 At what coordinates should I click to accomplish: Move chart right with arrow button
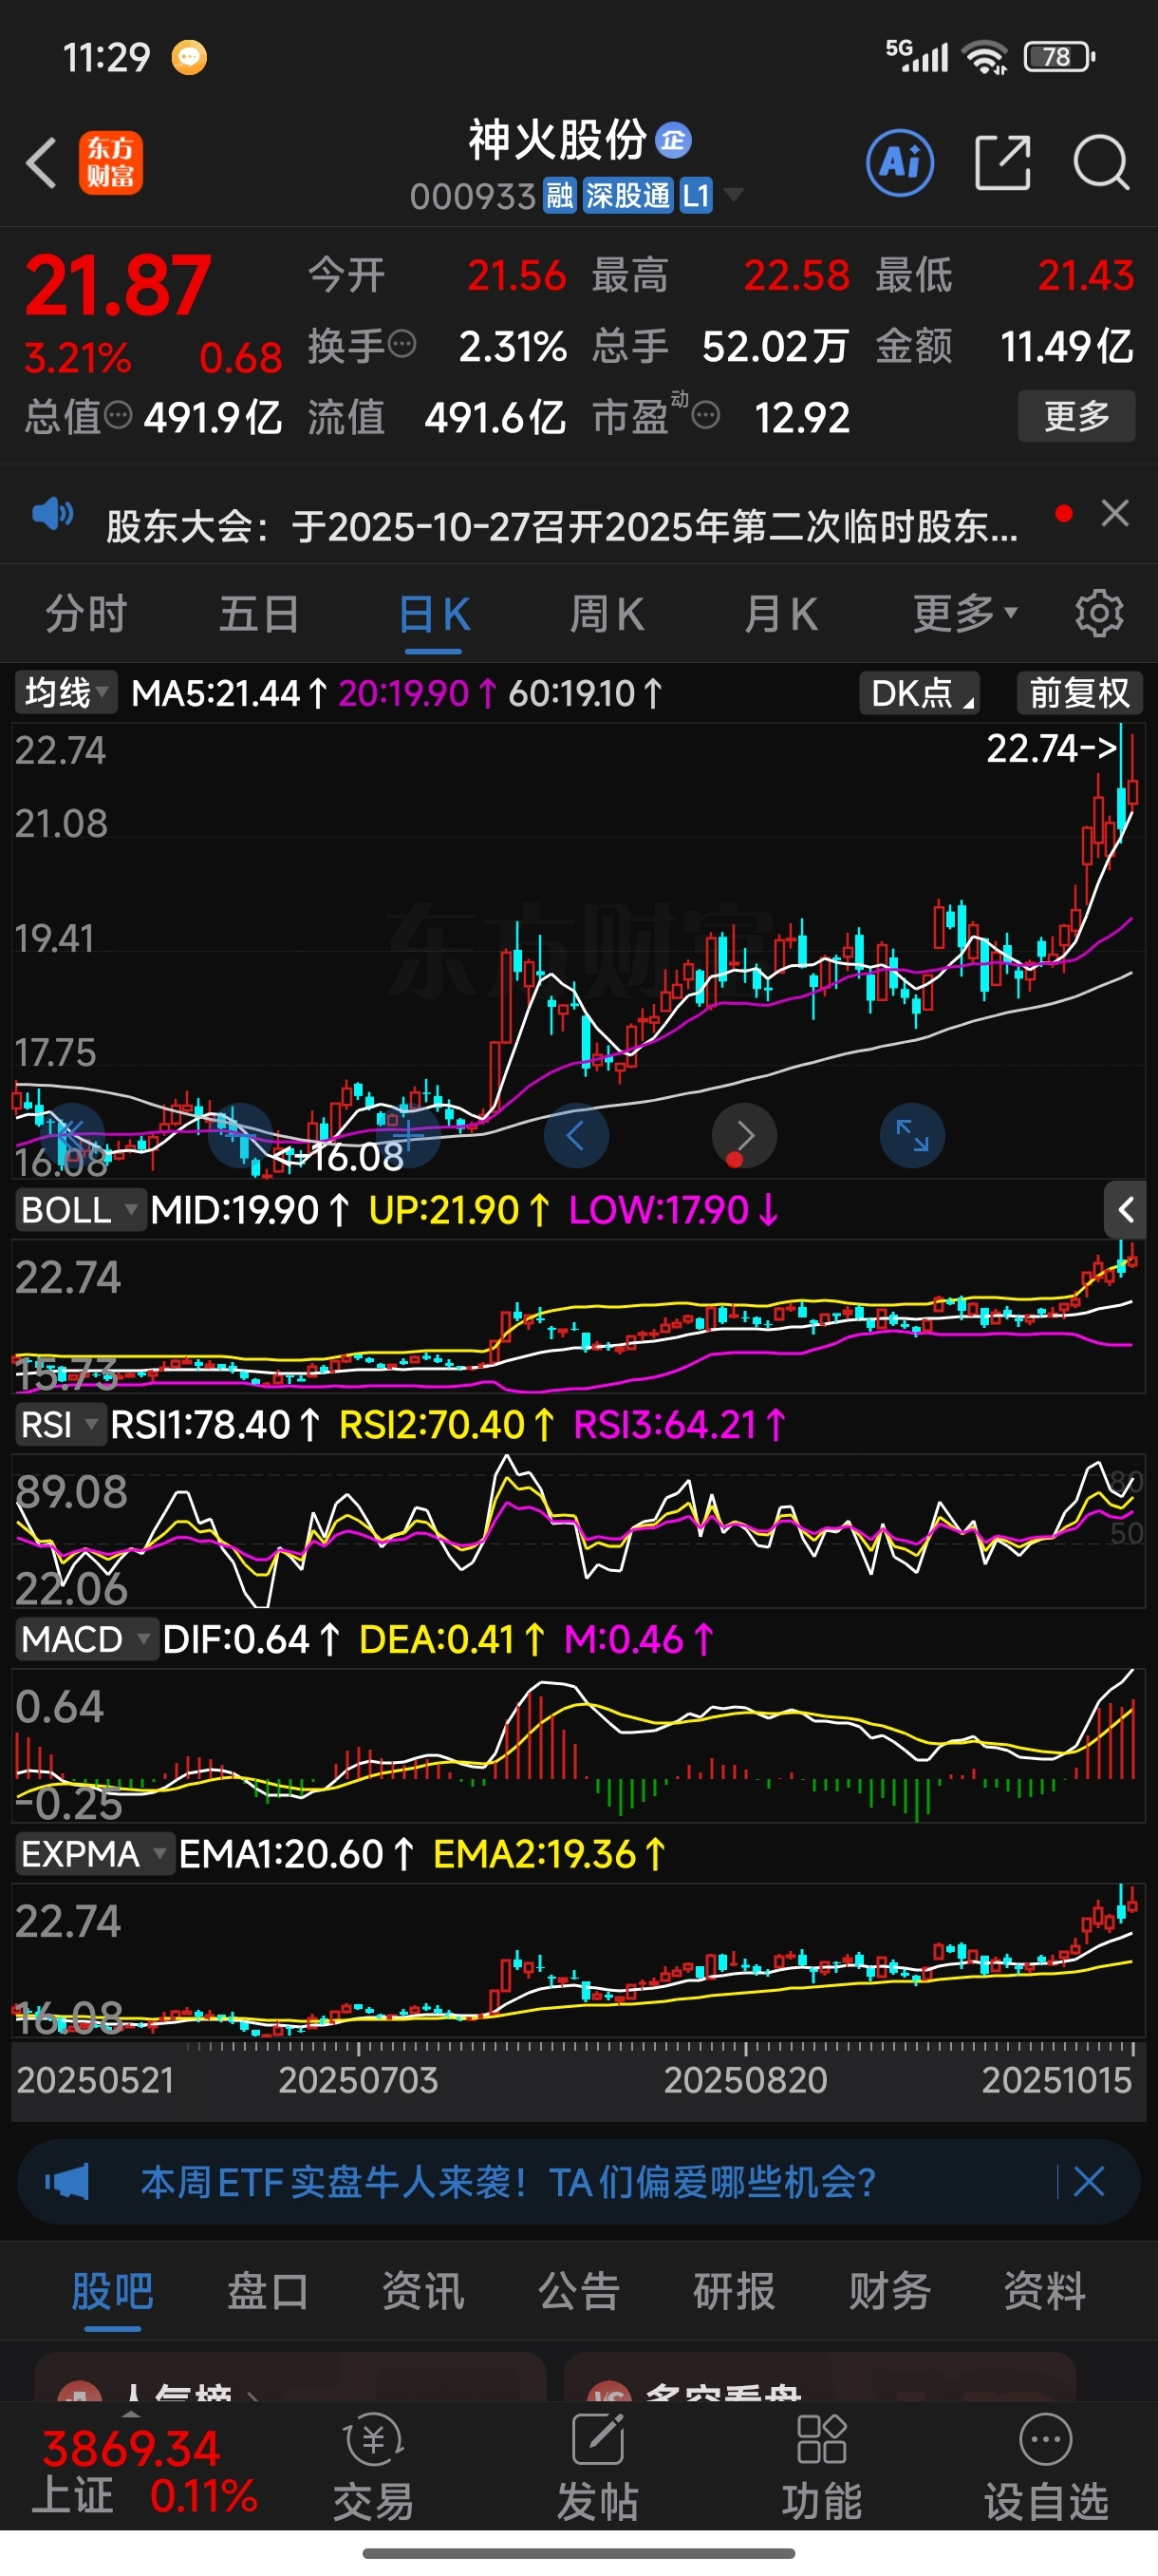[x=743, y=1135]
